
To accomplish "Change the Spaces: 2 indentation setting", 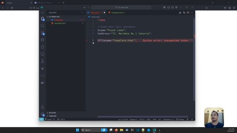I will click(134, 119).
